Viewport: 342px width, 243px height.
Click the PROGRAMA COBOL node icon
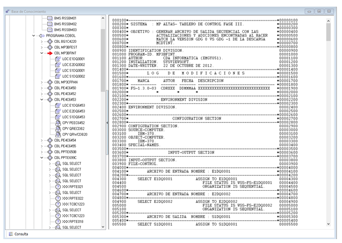(x=42, y=36)
